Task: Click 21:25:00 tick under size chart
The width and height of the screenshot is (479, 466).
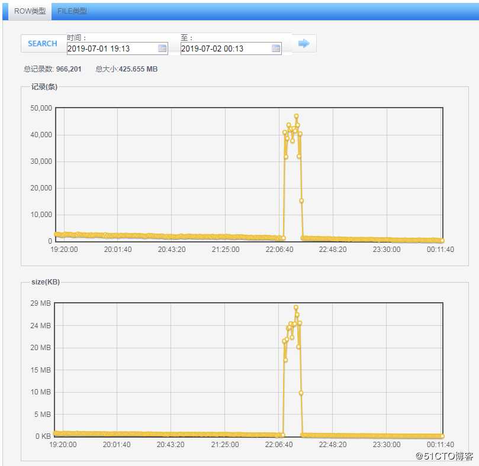Action: (225, 444)
